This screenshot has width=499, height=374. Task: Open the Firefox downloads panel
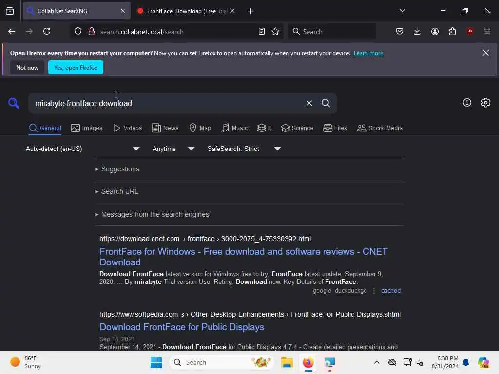tap(417, 31)
